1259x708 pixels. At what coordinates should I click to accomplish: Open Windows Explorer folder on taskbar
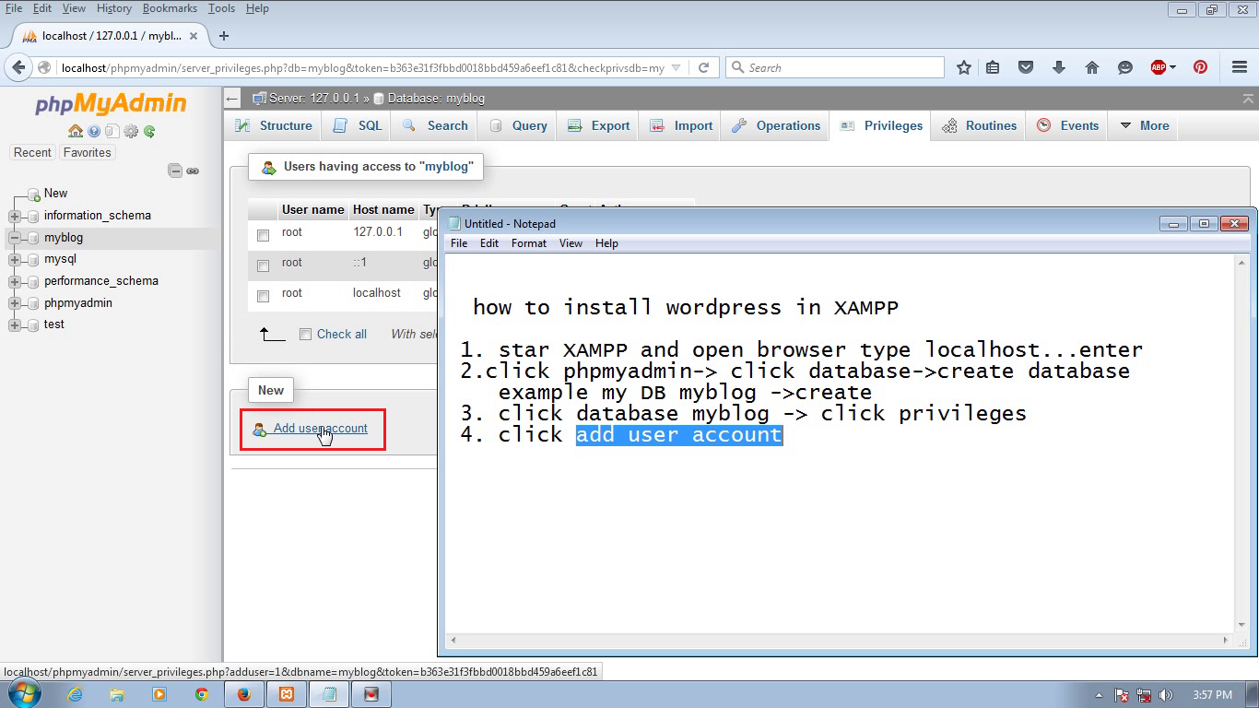(117, 694)
